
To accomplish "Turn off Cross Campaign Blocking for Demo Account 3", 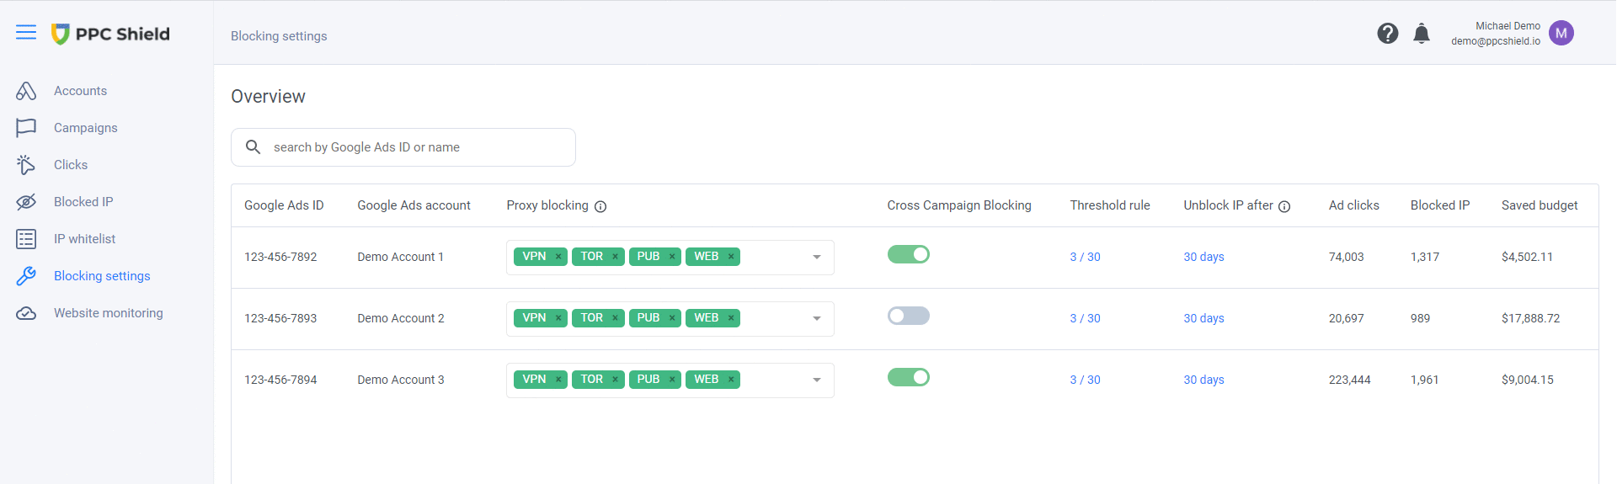I will point(908,377).
